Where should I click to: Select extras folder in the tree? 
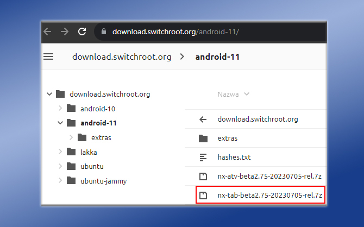(x=101, y=137)
